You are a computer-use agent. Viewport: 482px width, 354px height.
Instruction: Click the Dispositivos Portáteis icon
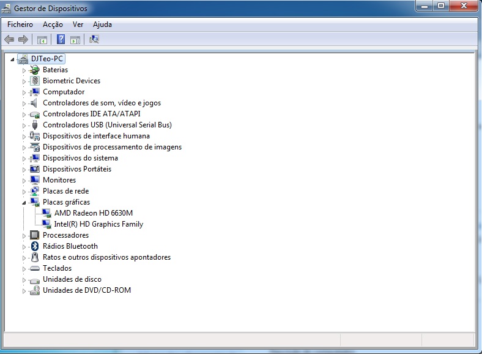coord(35,168)
